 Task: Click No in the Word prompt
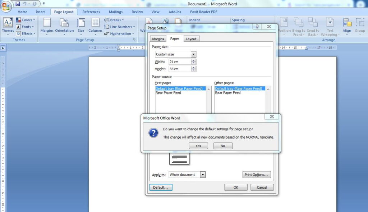[x=223, y=146]
